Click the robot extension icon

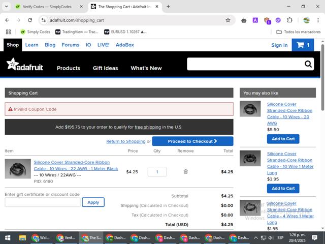[244, 20]
